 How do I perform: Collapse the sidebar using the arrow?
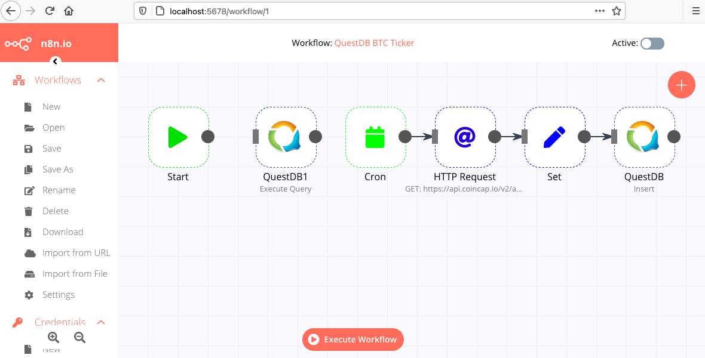(55, 61)
